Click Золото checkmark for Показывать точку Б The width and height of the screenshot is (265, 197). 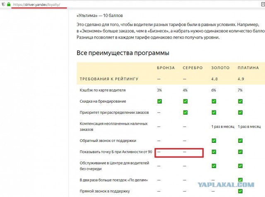(214, 152)
